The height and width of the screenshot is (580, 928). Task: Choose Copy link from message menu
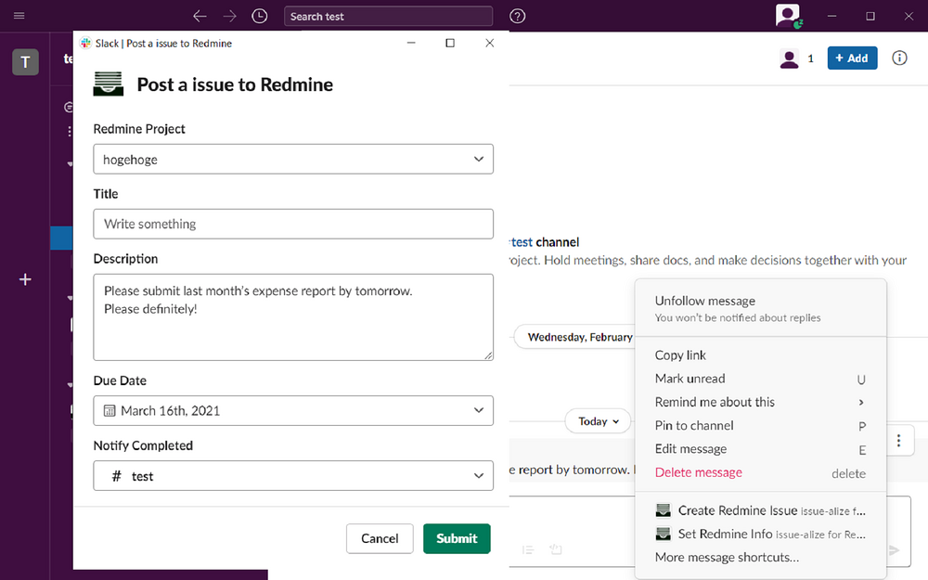click(x=761, y=355)
